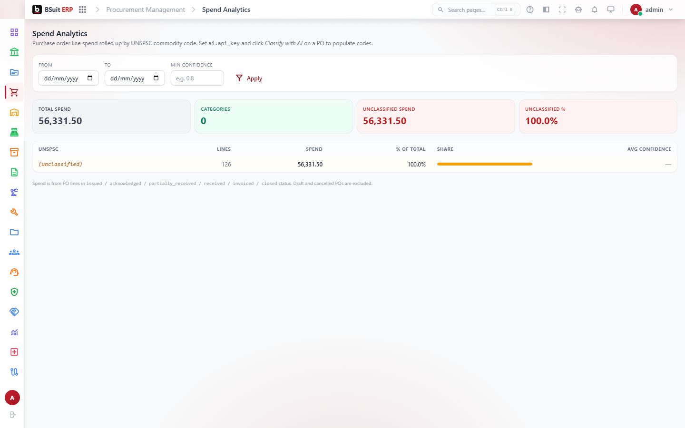Click the orange headset support icon
685x428 pixels.
[x=14, y=272]
